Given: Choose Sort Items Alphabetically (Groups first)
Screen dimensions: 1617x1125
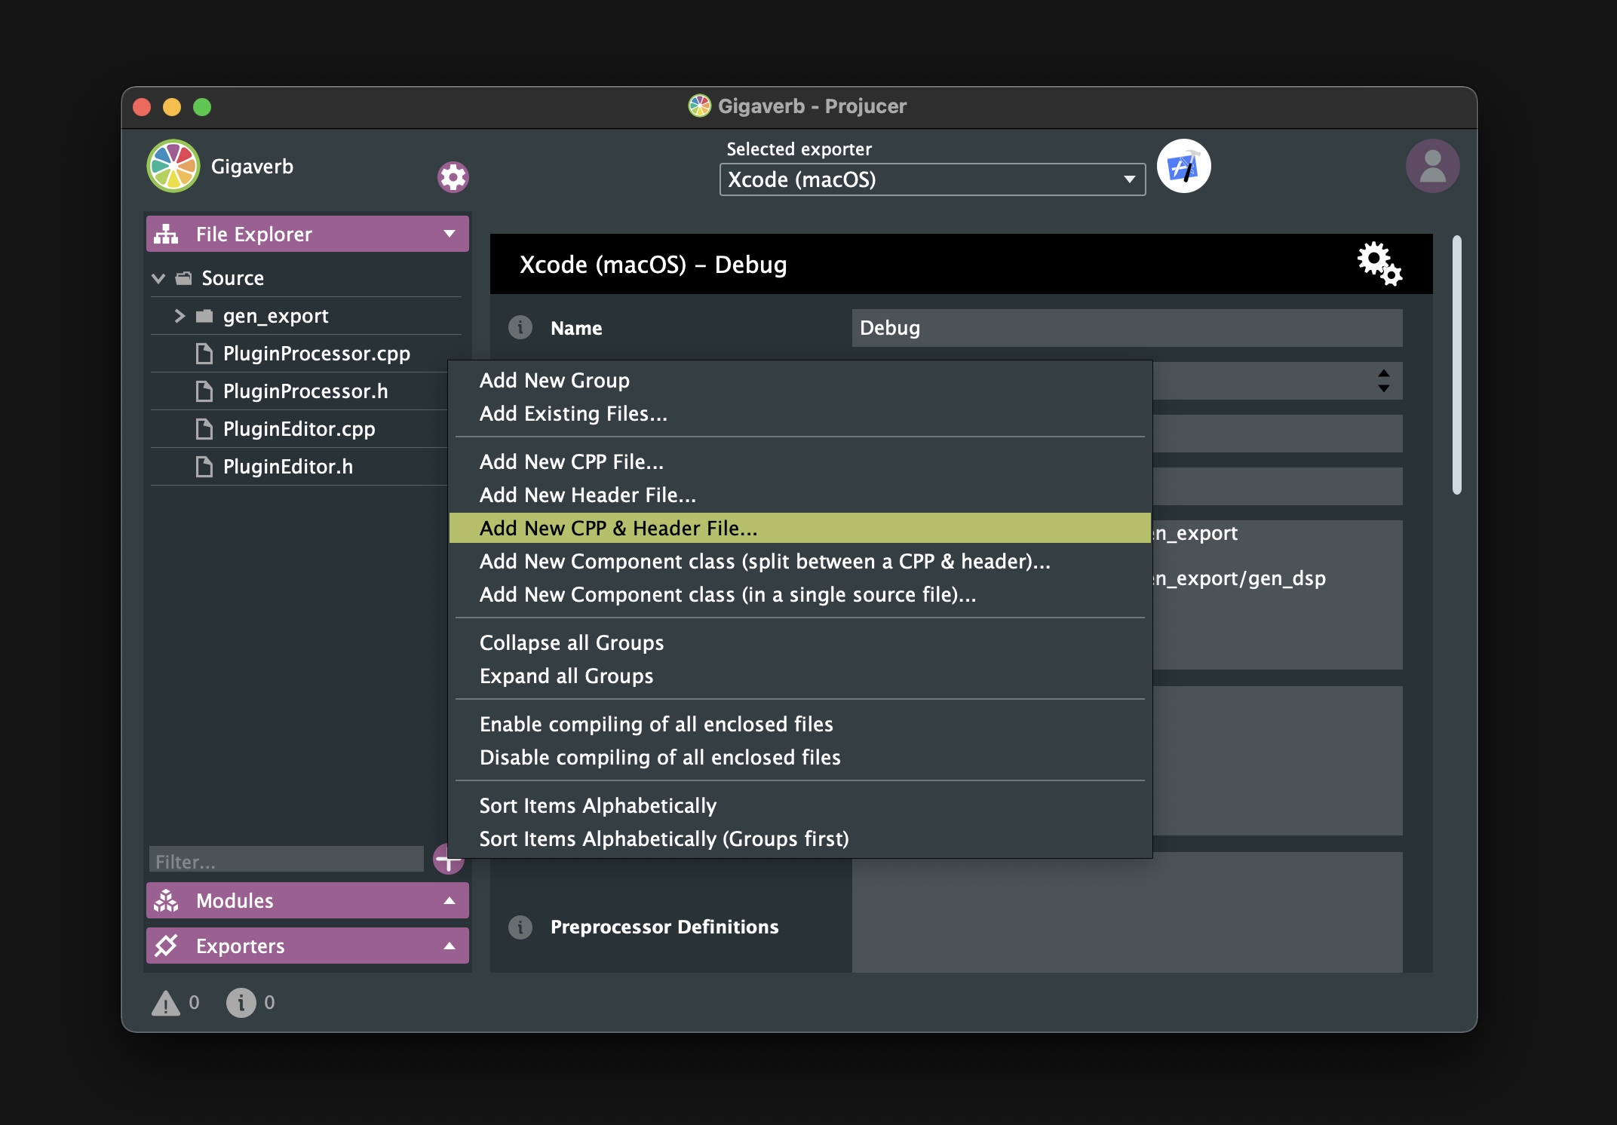Looking at the screenshot, I should (x=799, y=838).
